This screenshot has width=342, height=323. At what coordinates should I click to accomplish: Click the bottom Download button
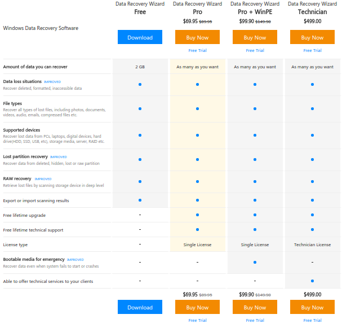click(140, 307)
